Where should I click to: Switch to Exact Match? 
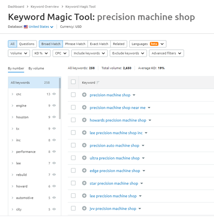tap(99, 44)
